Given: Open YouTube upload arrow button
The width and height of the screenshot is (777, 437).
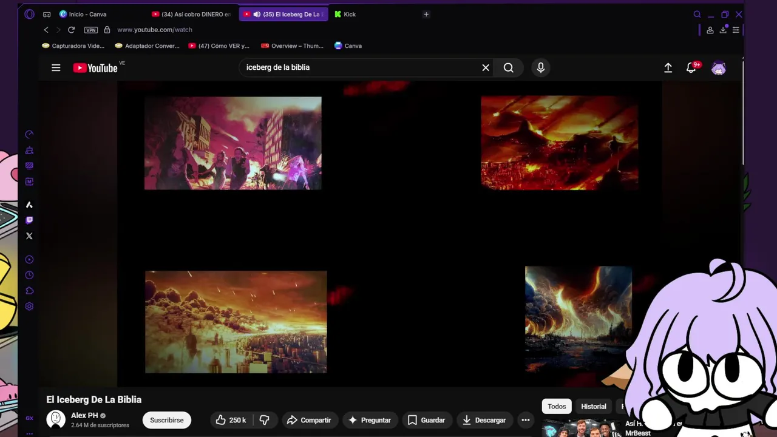Looking at the screenshot, I should [668, 68].
